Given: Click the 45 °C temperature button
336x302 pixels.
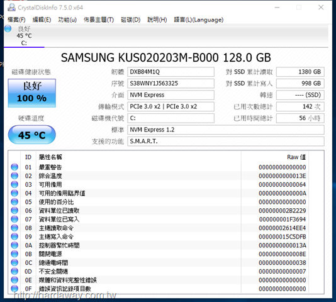Looking at the screenshot, I should (x=32, y=135).
